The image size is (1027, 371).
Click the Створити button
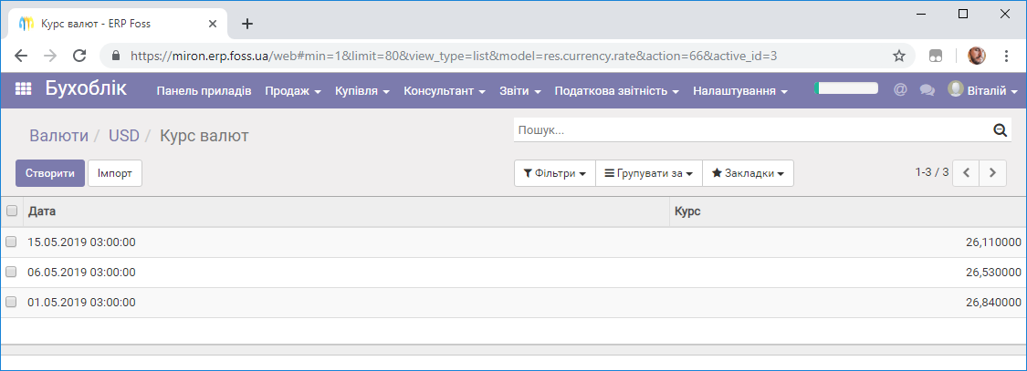(x=50, y=173)
